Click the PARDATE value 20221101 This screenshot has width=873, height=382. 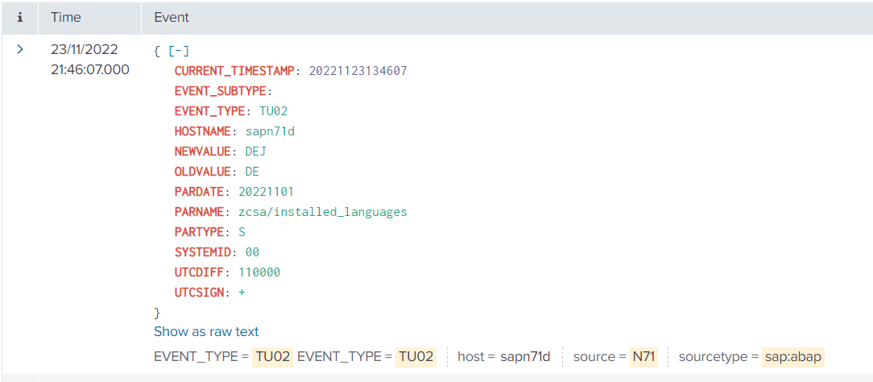(266, 192)
